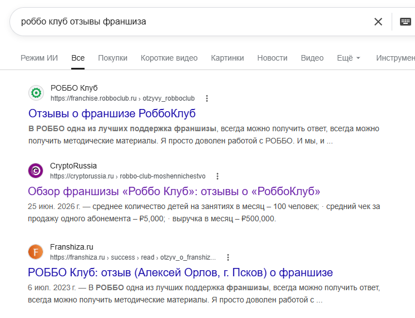Open the Новости tab
This screenshot has width=415, height=318.
pyautogui.click(x=273, y=58)
